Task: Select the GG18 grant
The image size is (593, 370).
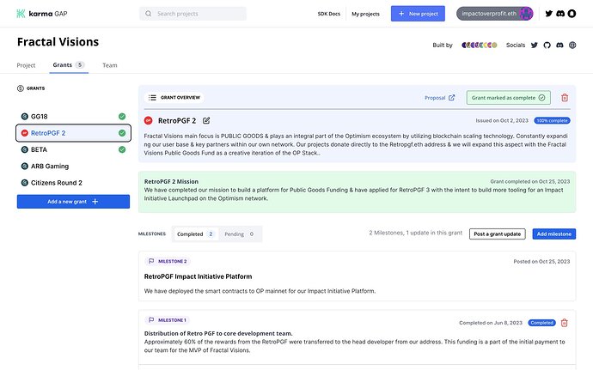Action: 73,117
